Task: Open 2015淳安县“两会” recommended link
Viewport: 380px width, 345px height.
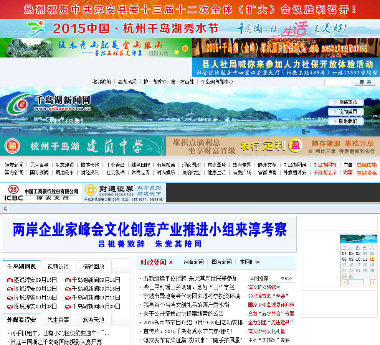Action: [268, 296]
